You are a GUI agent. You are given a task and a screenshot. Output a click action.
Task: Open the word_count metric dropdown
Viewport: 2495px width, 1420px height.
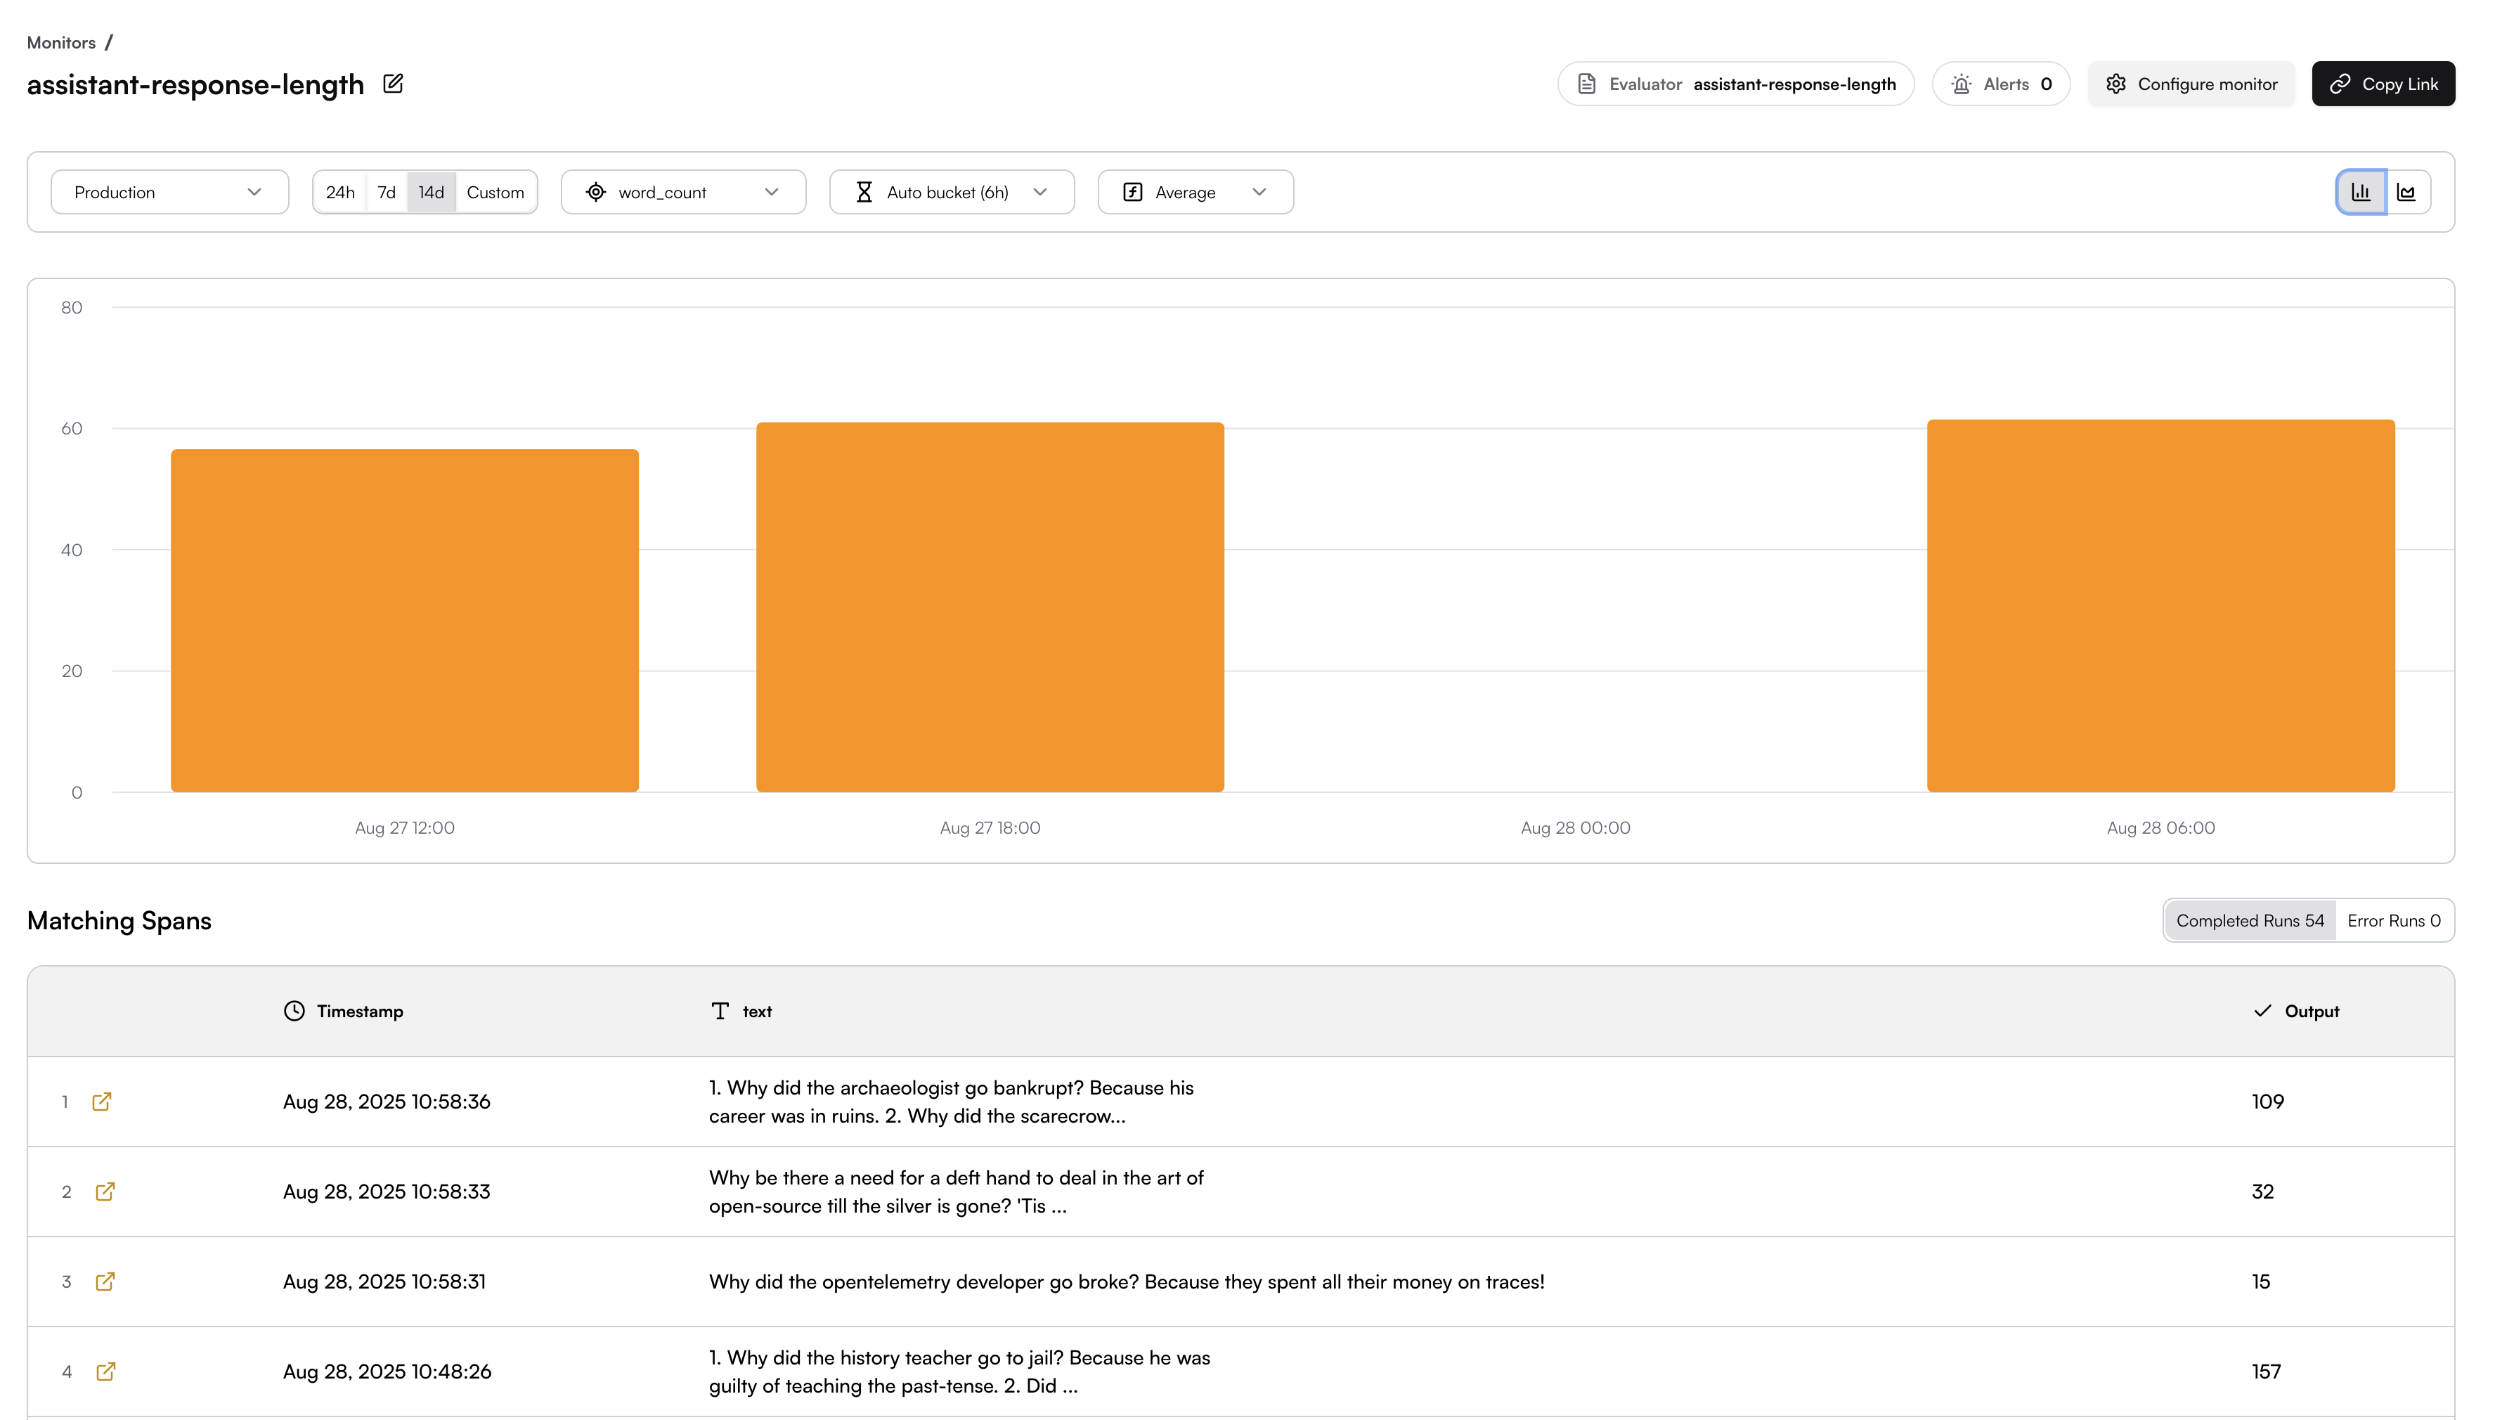(x=682, y=192)
